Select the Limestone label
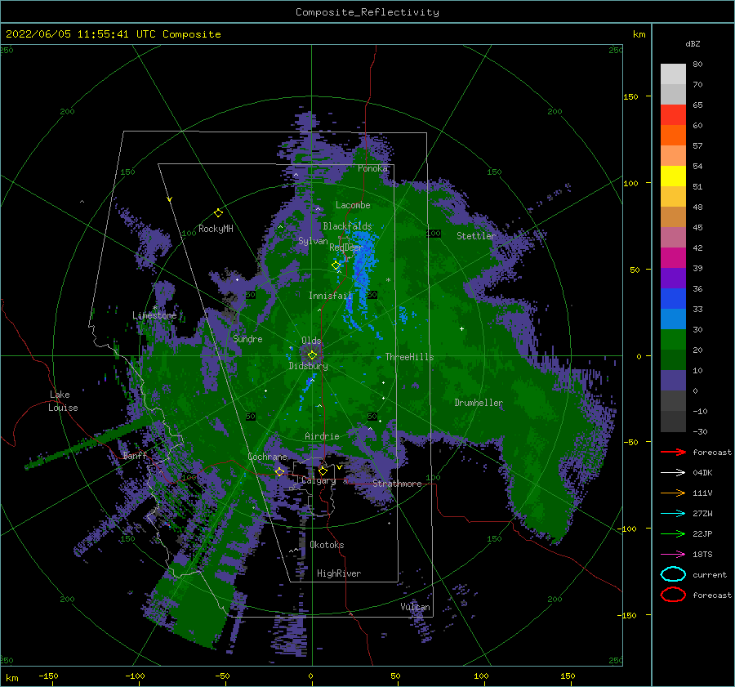The height and width of the screenshot is (687, 735). [x=154, y=315]
